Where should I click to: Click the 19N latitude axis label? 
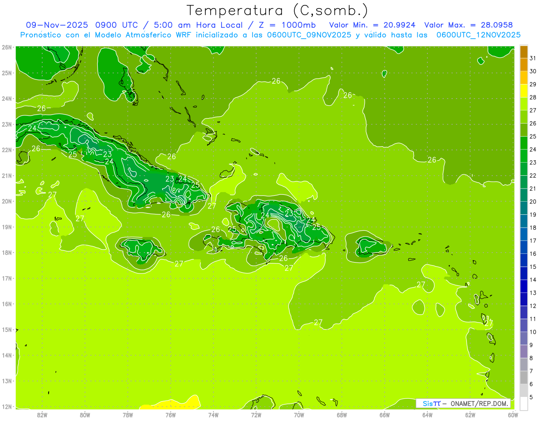pyautogui.click(x=7, y=227)
